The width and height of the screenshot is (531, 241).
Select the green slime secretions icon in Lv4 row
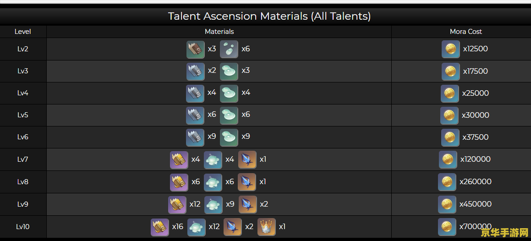(229, 93)
